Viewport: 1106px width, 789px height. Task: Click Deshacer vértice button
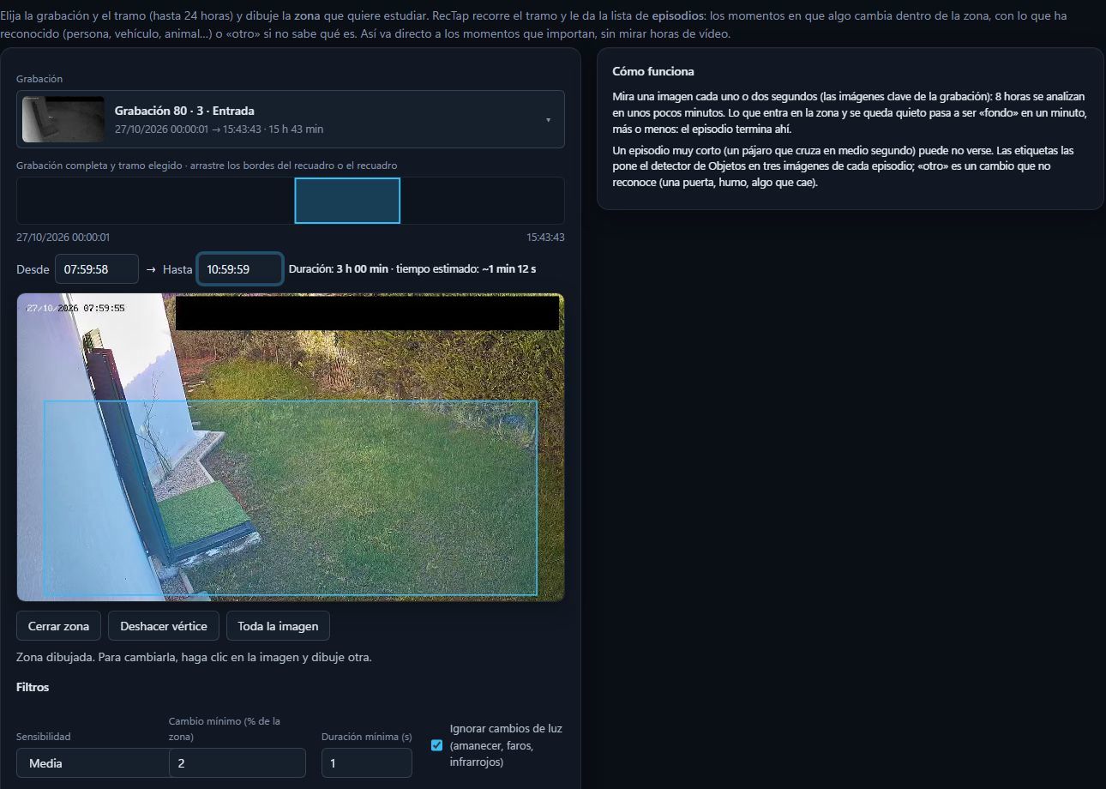[164, 626]
